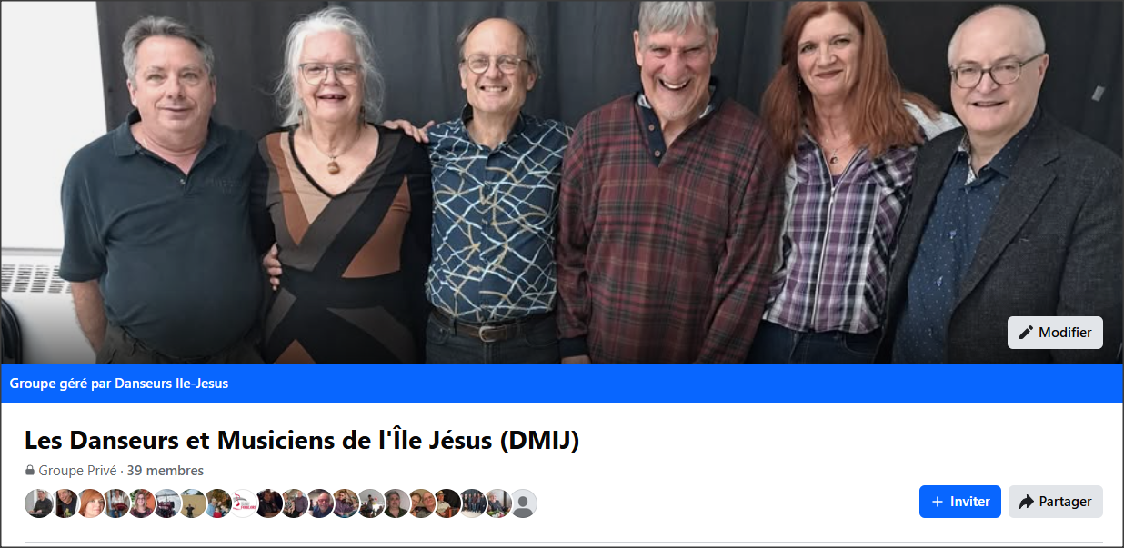Click the Modifier cover photo button

click(1055, 333)
